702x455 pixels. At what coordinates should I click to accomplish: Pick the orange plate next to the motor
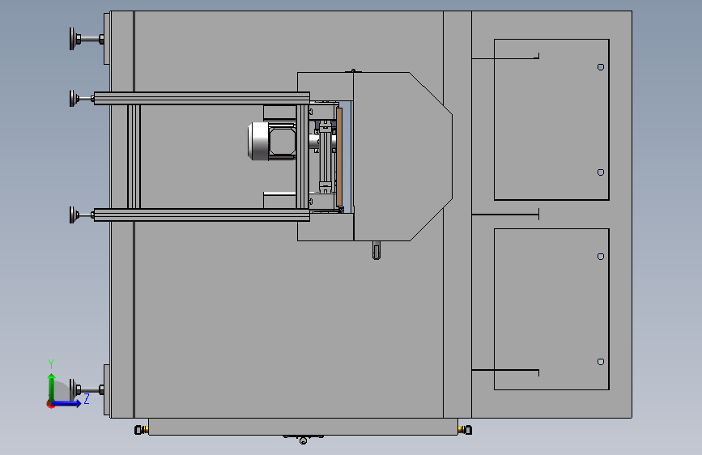click(x=339, y=157)
